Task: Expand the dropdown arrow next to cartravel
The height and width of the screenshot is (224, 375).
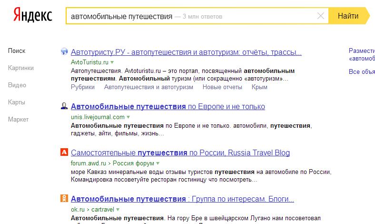Action: (118, 210)
